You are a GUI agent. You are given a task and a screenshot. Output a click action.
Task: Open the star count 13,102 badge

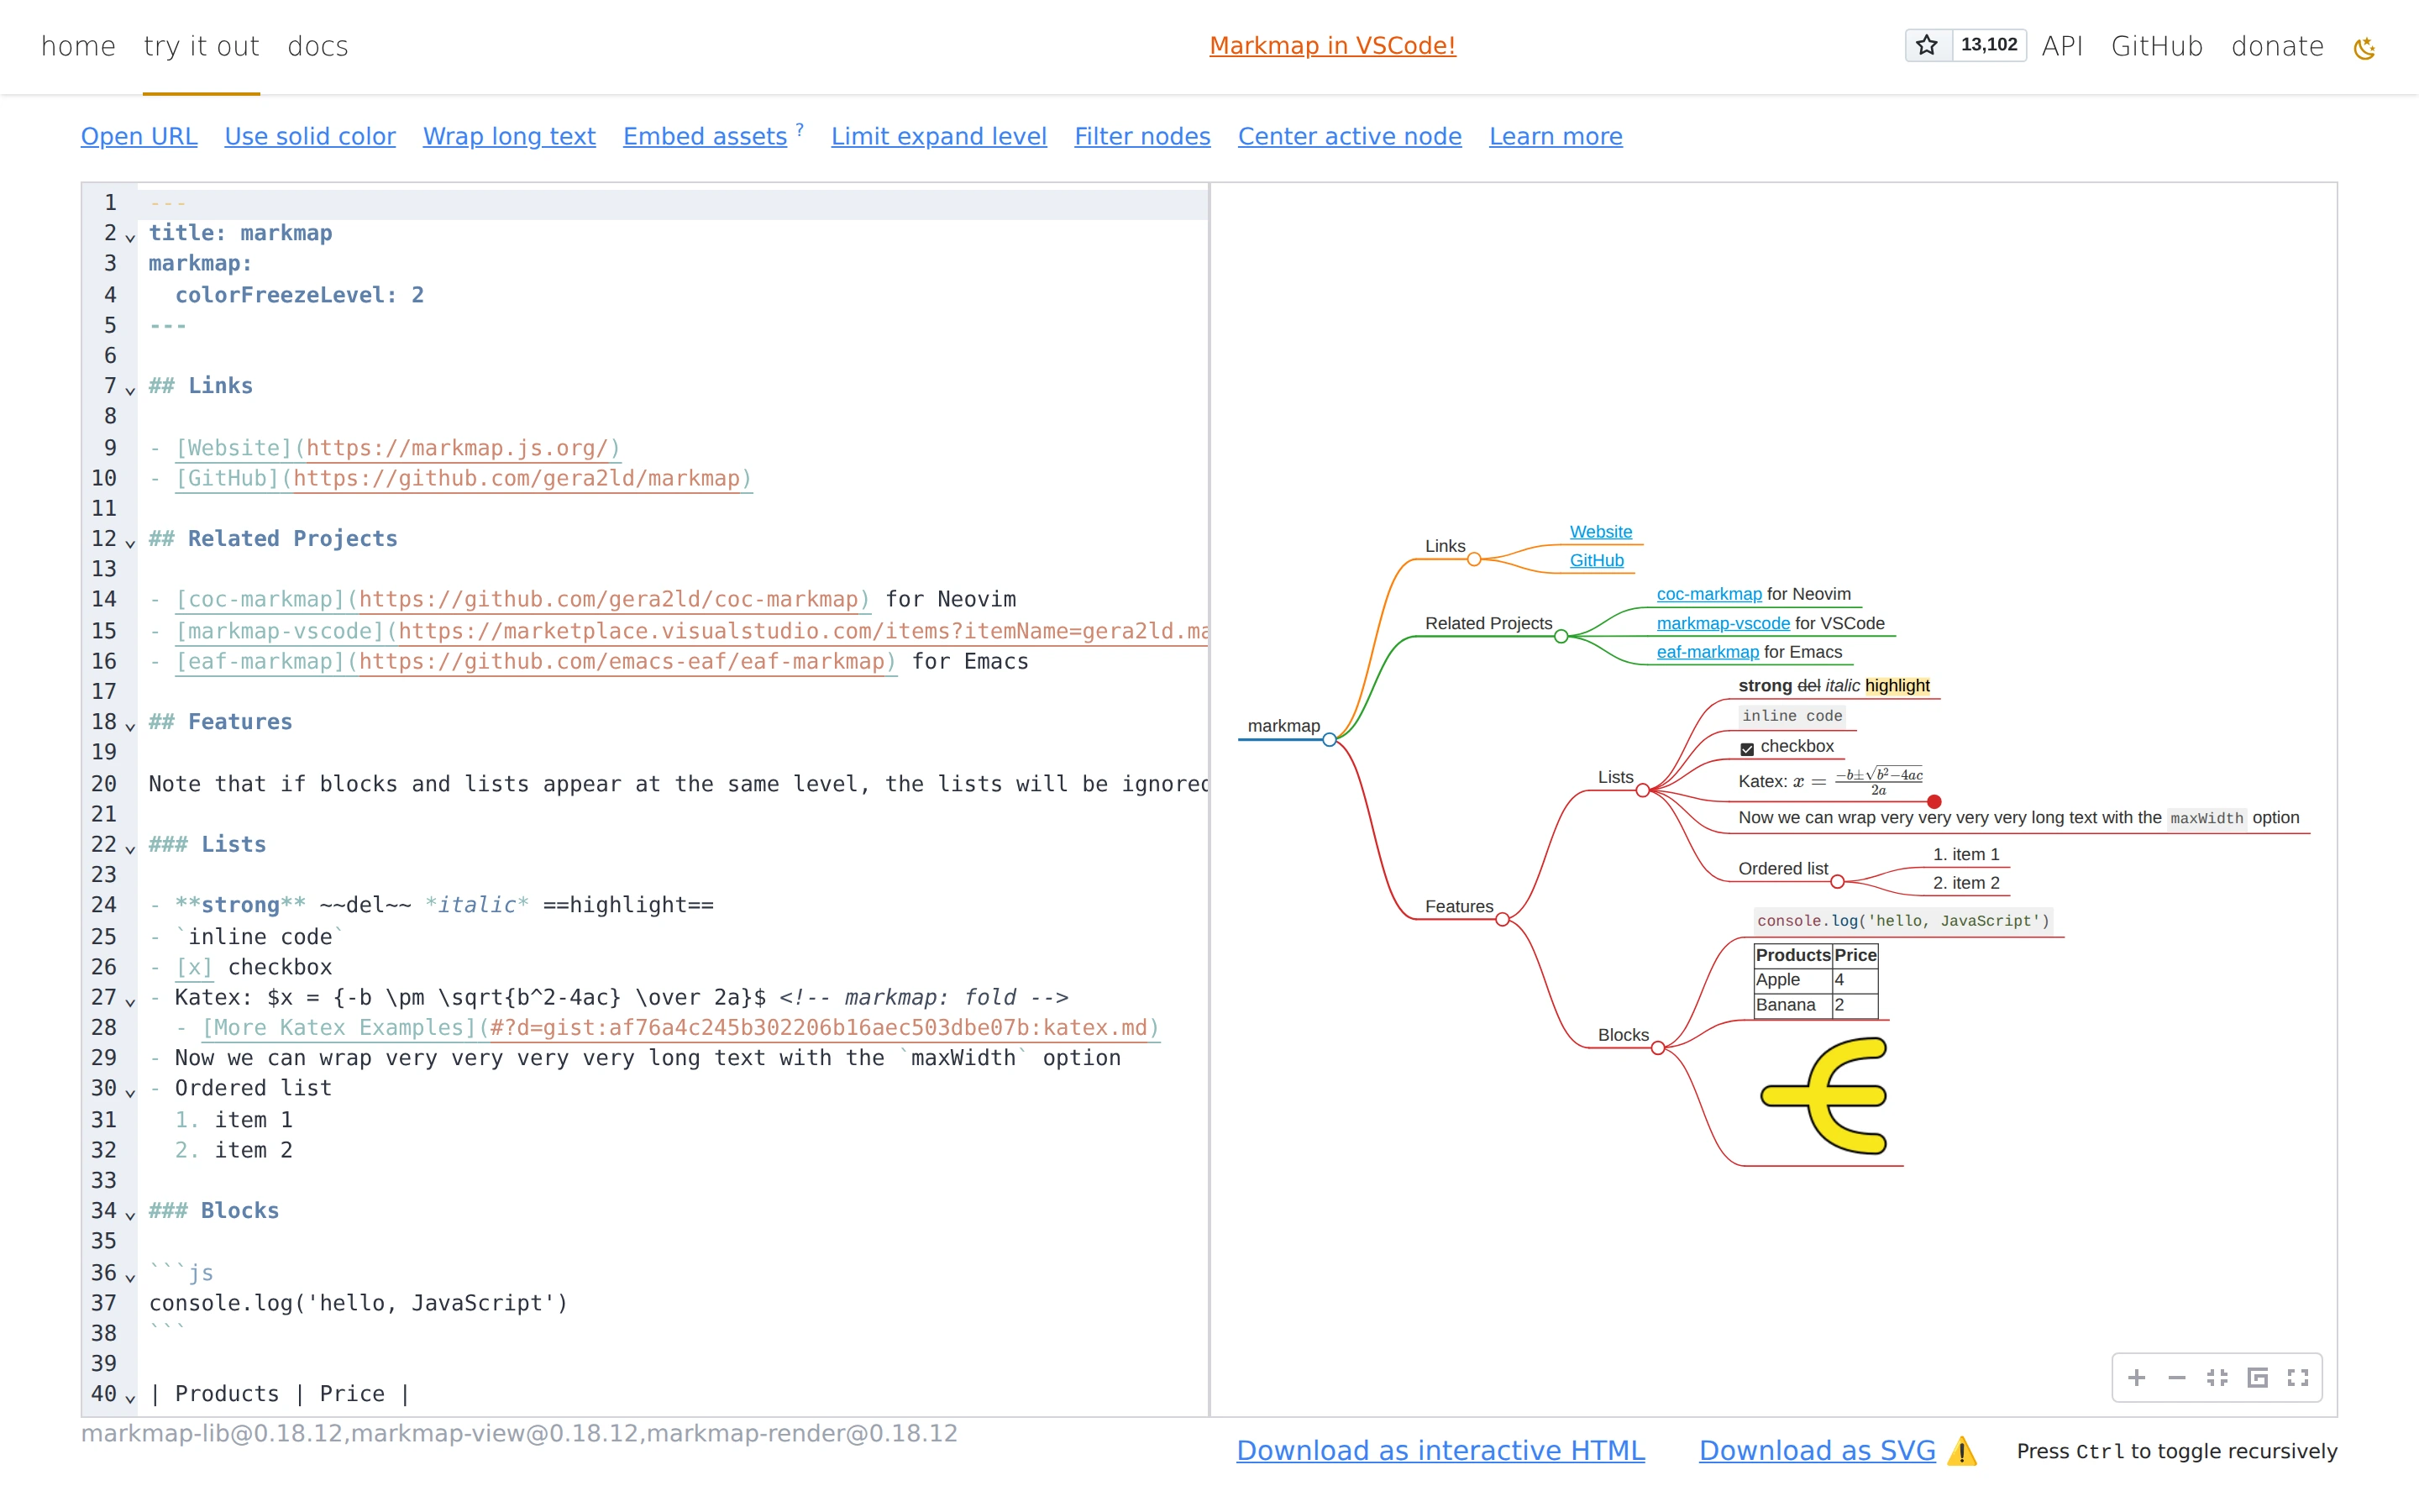pos(1989,45)
